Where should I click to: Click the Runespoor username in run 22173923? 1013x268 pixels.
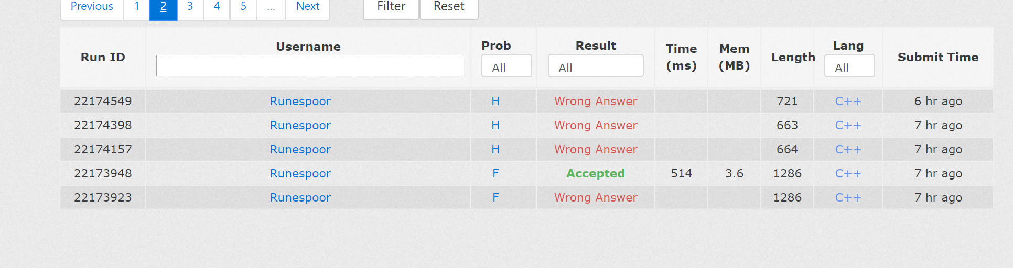pos(300,198)
